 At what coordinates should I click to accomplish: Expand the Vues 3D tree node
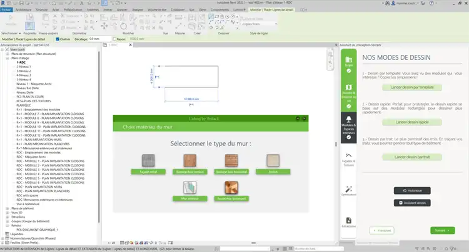click(x=7, y=213)
